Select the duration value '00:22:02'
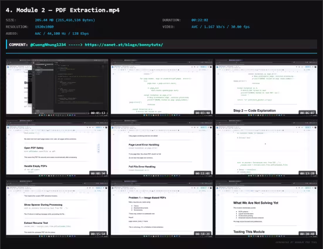Image resolution: width=323 pixels, height=249 pixels. tap(200, 20)
